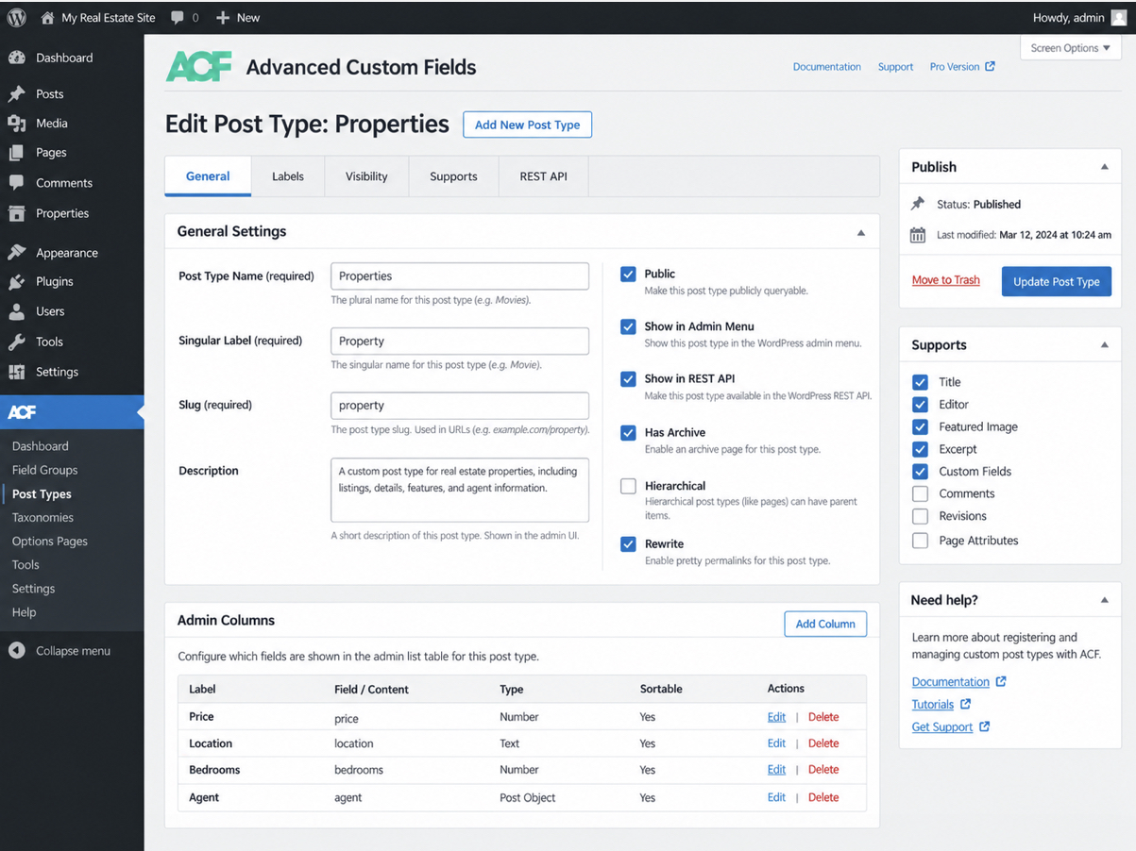This screenshot has height=851, width=1136.
Task: Open the REST API tab
Action: click(x=543, y=176)
